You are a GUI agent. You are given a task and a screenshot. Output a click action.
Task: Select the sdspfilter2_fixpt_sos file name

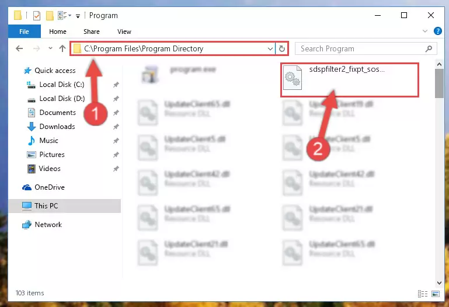coord(346,69)
